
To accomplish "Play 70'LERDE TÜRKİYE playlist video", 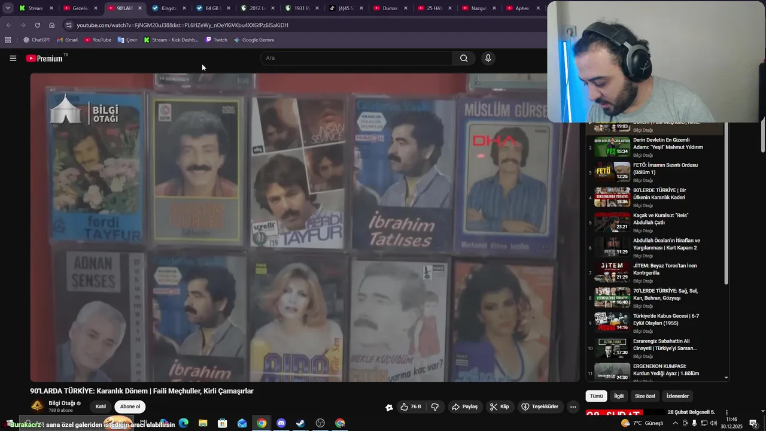I will [656, 298].
